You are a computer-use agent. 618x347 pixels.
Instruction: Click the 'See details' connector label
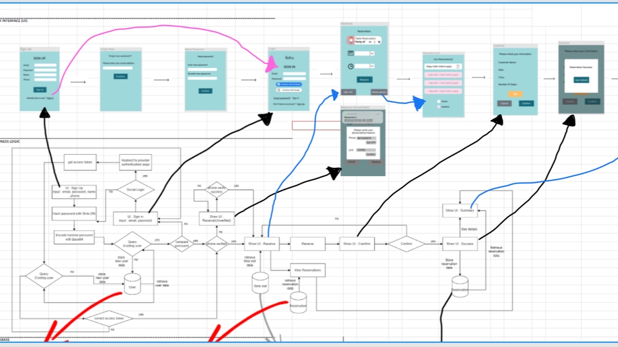(469, 229)
